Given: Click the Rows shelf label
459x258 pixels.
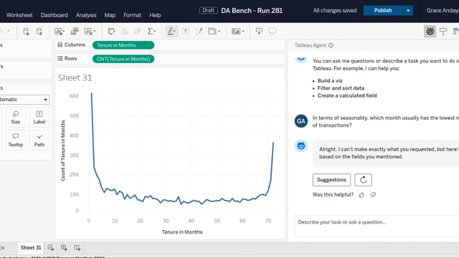Looking at the screenshot, I should coord(67,59).
